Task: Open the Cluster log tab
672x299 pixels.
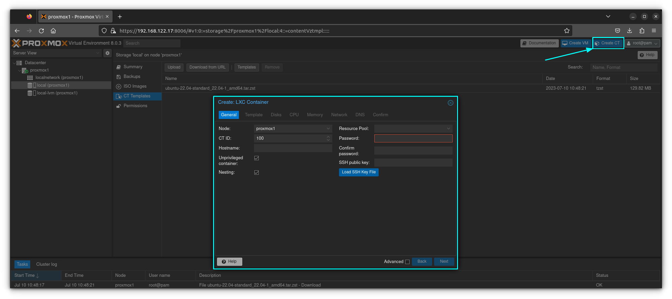Action: pyautogui.click(x=47, y=264)
